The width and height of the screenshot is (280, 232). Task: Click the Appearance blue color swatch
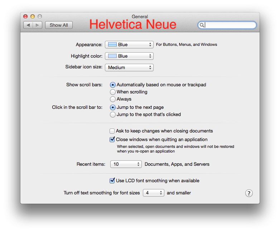click(112, 44)
